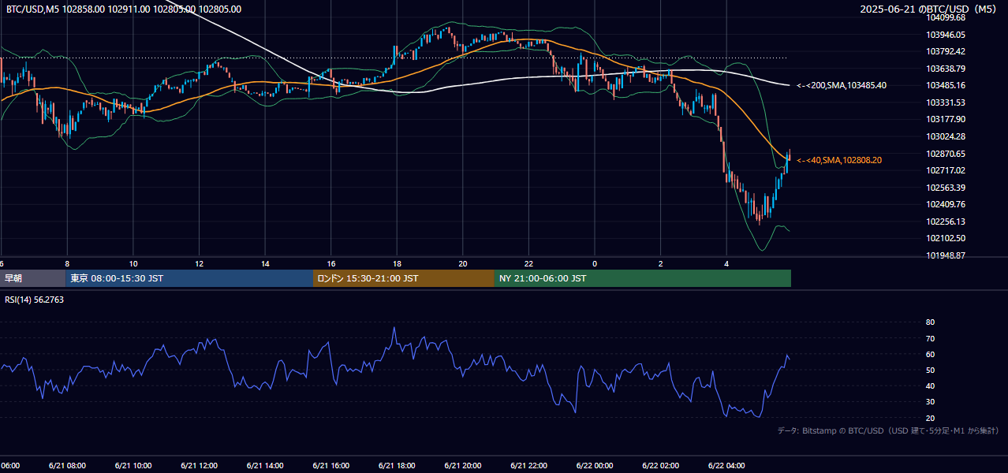The height and width of the screenshot is (473, 1008).
Task: Click the BTC/USD,M5 OHLC header text
Action: 124,9
